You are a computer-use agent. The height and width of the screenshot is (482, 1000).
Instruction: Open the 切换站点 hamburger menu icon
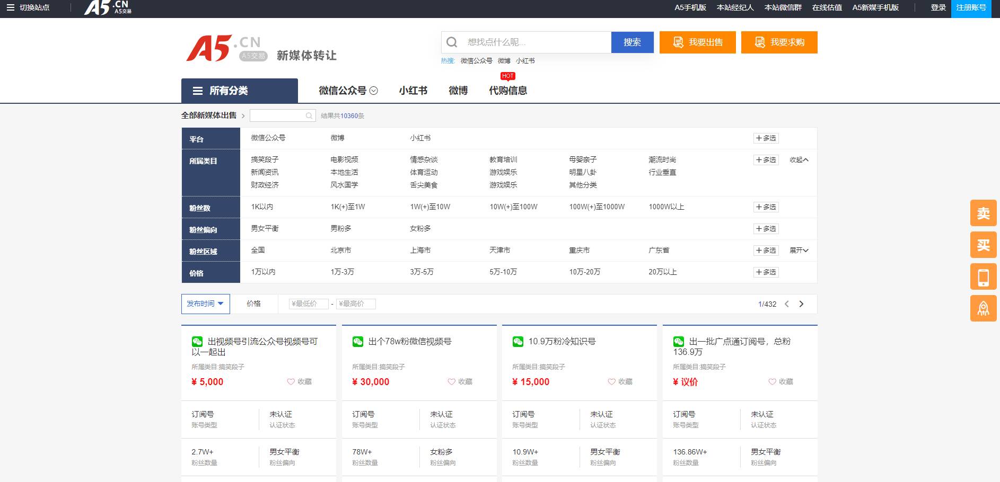tap(10, 8)
